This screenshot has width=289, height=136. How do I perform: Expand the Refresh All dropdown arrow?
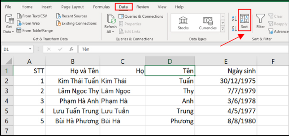113,32
